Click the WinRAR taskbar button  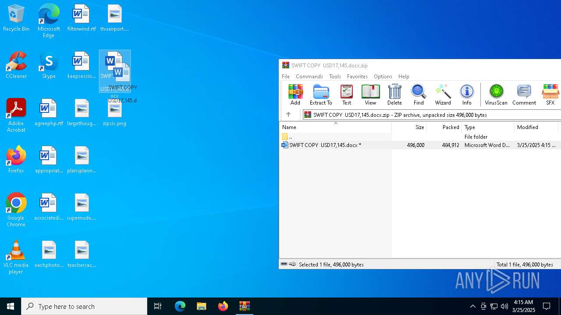point(245,306)
